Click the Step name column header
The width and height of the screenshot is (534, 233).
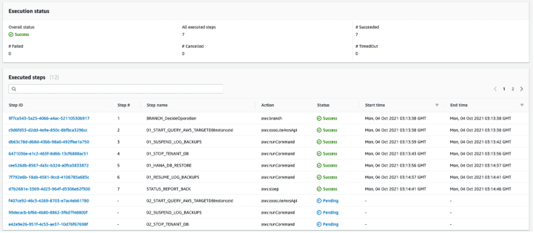(x=157, y=105)
